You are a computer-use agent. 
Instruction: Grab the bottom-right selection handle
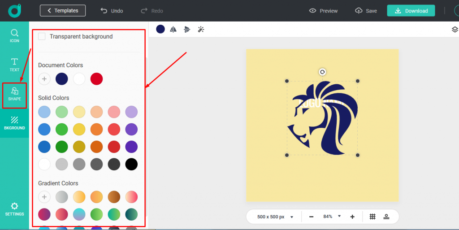358,155
